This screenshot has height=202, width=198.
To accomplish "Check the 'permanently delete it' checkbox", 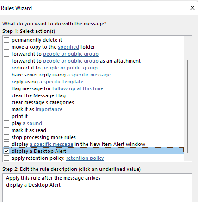I will click(6, 40).
